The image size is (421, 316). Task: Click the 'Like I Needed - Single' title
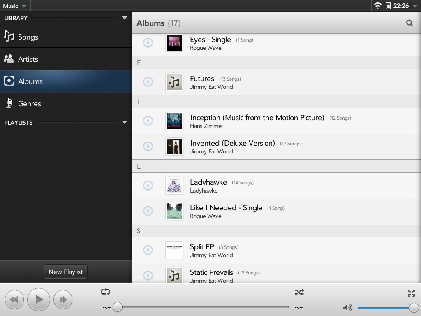click(x=226, y=208)
